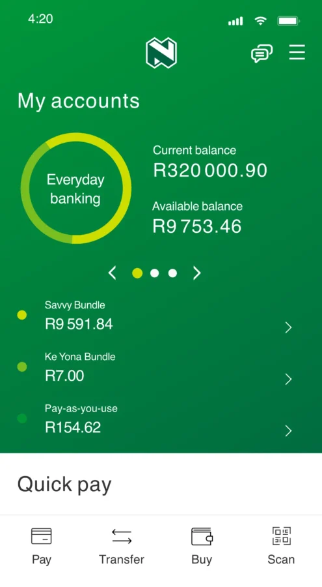Open the hamburger menu
This screenshot has height=587, width=322.
[297, 52]
